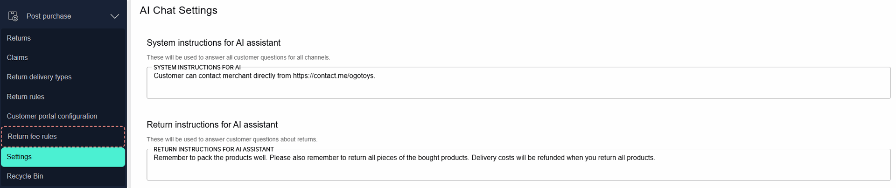
Task: Navigate to Return rules
Action: 26,97
